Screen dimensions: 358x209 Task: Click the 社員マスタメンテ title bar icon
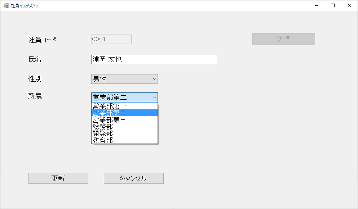[x=5, y=5]
